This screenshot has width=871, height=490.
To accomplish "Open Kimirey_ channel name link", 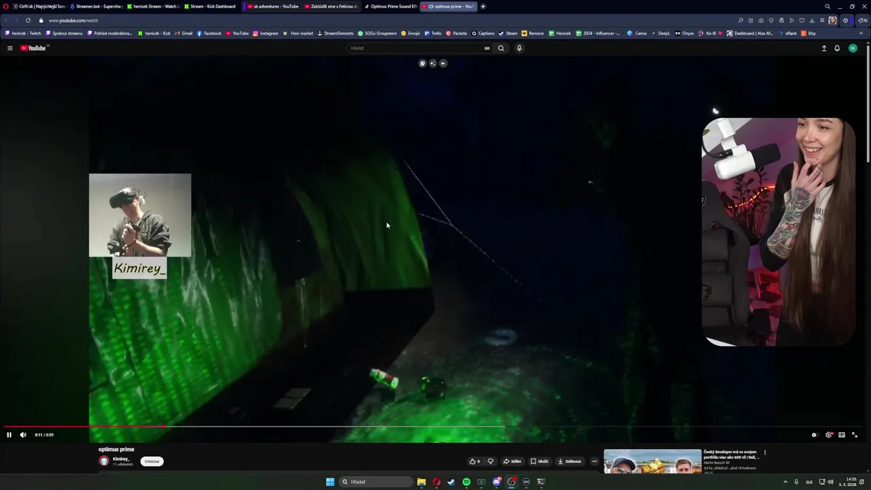I will [x=121, y=459].
